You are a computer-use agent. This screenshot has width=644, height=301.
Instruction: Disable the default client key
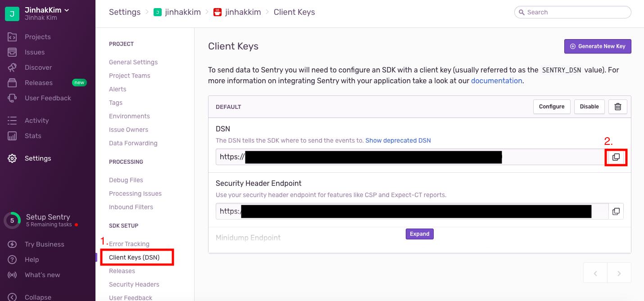(x=589, y=107)
